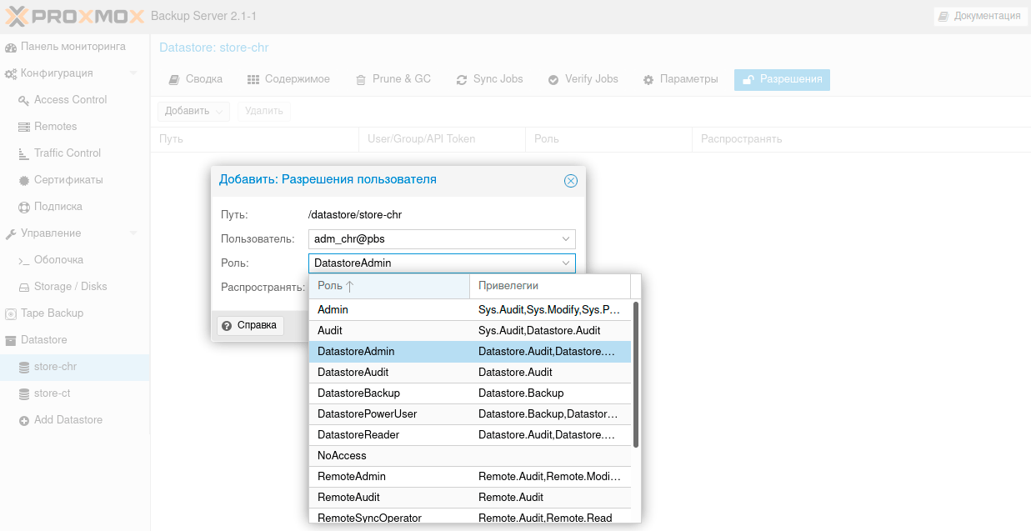The height and width of the screenshot is (531, 1031).
Task: Click the Add Datastore plus icon
Action: (x=24, y=420)
